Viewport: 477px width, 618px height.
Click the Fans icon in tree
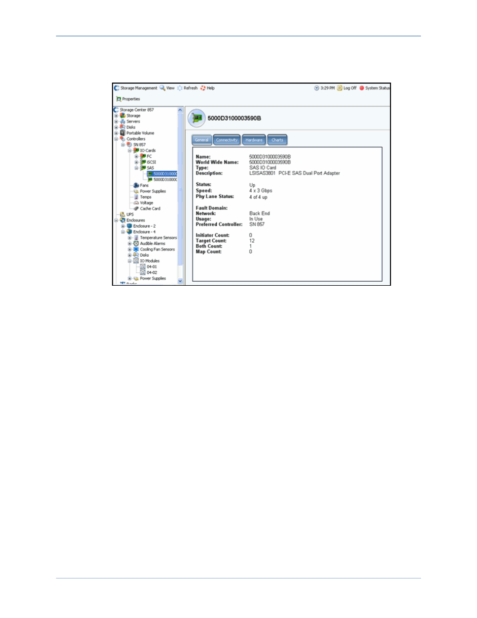click(x=136, y=186)
